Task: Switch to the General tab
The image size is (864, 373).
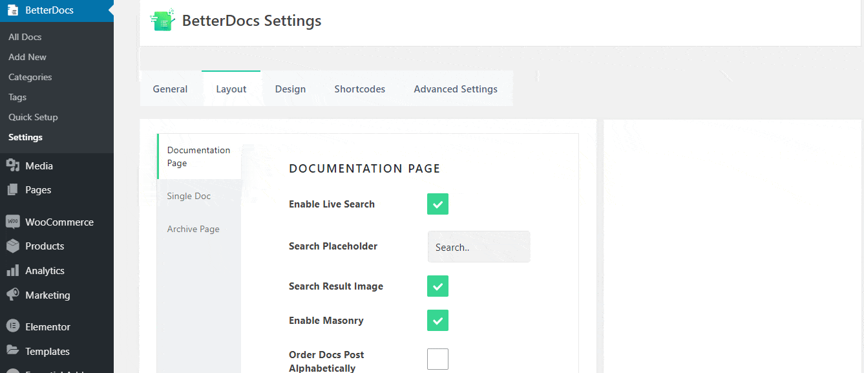Action: pos(171,89)
